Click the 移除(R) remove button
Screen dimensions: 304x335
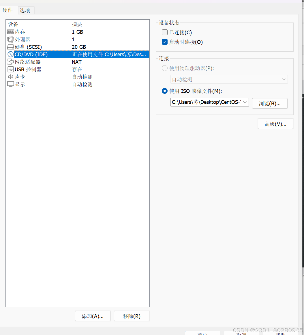pos(132,316)
